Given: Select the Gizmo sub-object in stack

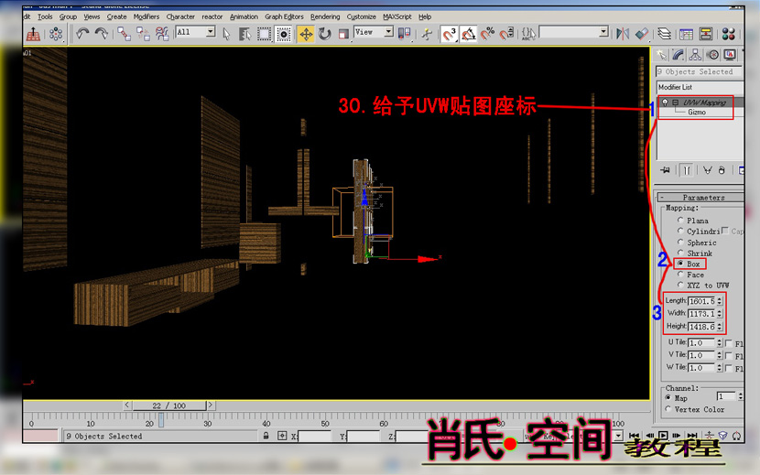Looking at the screenshot, I should coord(697,112).
